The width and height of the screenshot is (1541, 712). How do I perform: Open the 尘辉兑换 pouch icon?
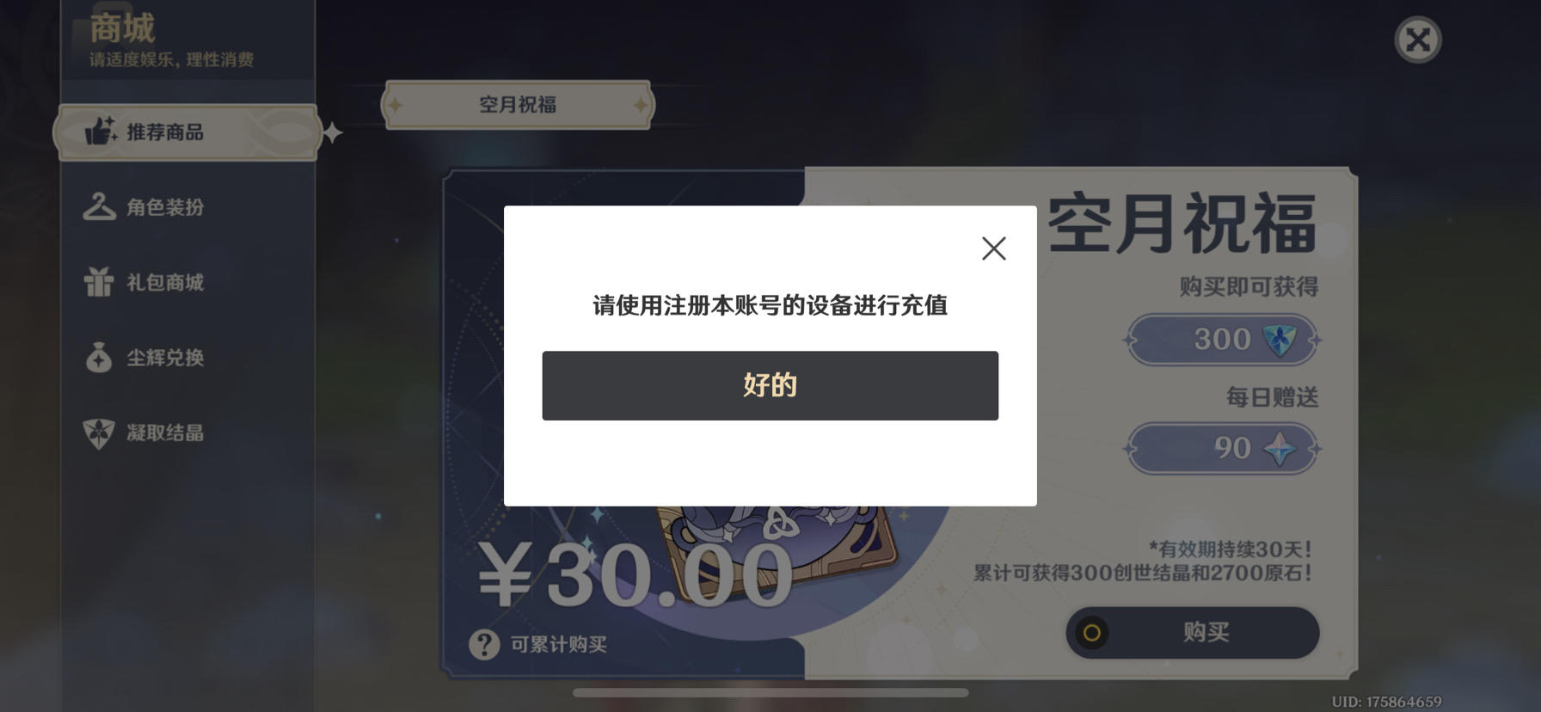point(99,357)
